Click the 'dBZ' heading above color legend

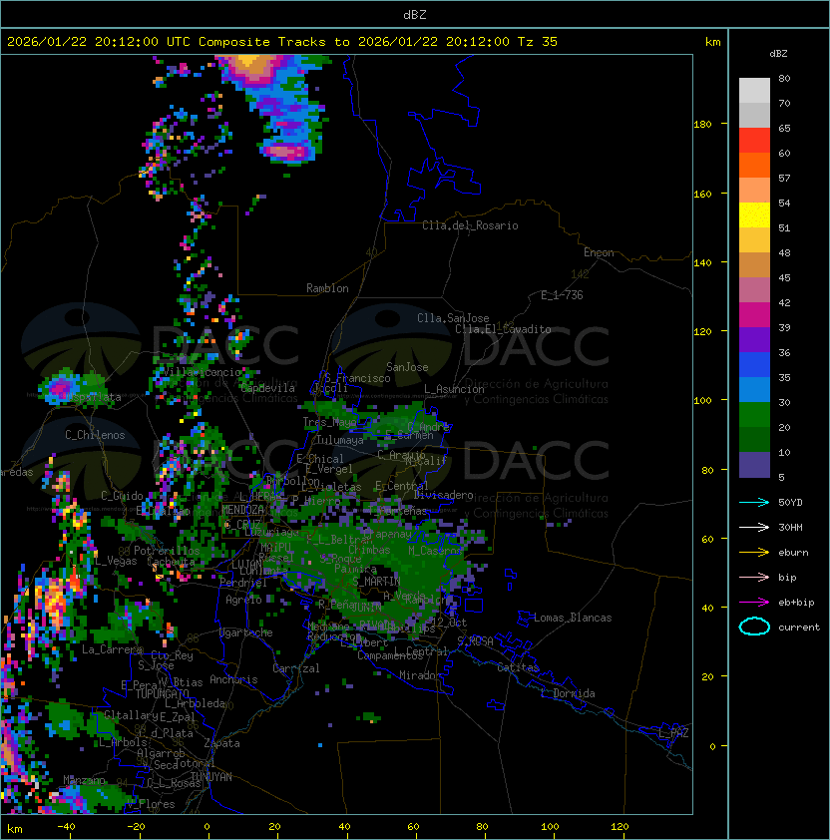pyautogui.click(x=778, y=54)
